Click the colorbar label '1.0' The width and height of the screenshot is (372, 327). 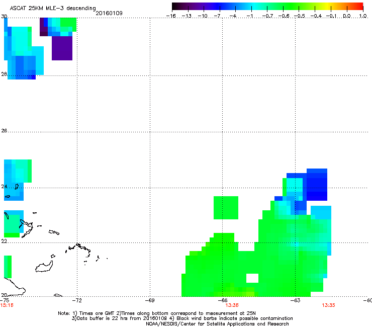click(363, 16)
